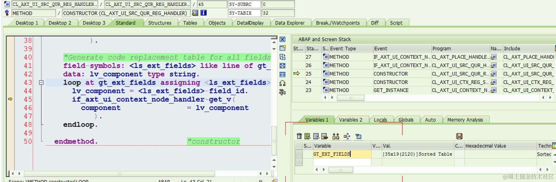Screen dimensions: 556x182
Task: Click the red-marked delete row icon
Action: 324,136
